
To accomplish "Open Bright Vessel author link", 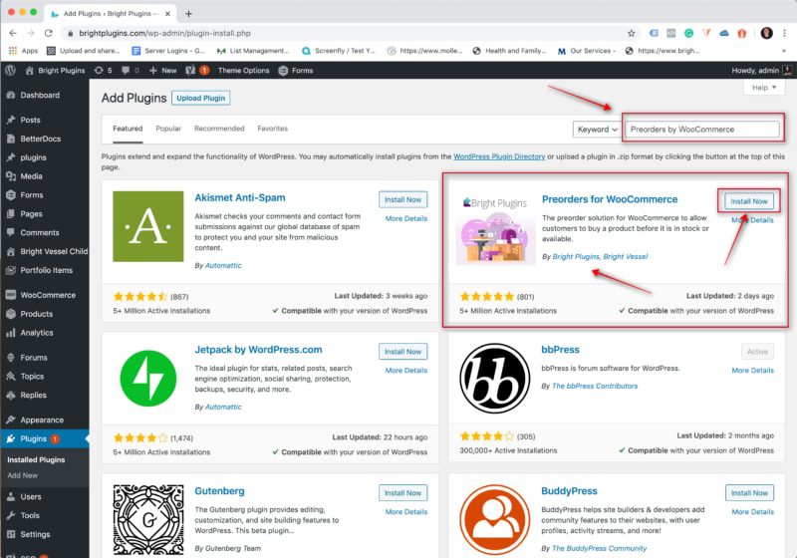I will [x=626, y=257].
